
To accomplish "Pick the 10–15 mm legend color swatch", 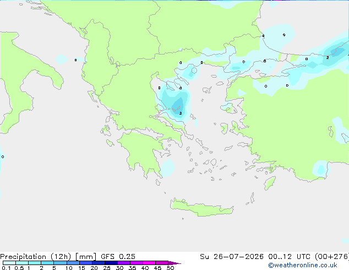I will (73, 263).
